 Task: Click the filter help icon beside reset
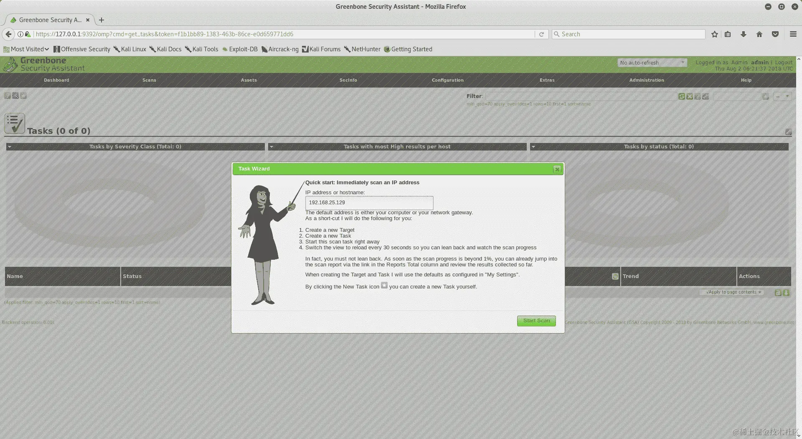point(698,96)
